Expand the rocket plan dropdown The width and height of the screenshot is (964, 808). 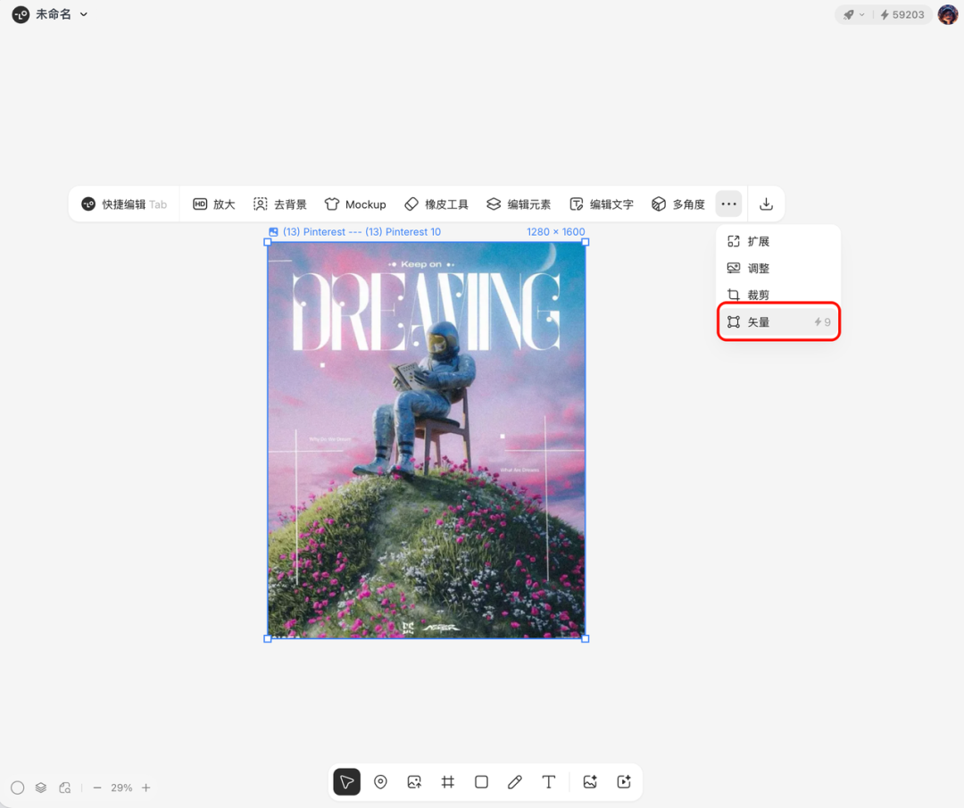(854, 15)
